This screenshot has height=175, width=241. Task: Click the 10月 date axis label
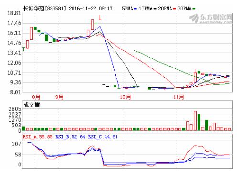(x=126, y=97)
